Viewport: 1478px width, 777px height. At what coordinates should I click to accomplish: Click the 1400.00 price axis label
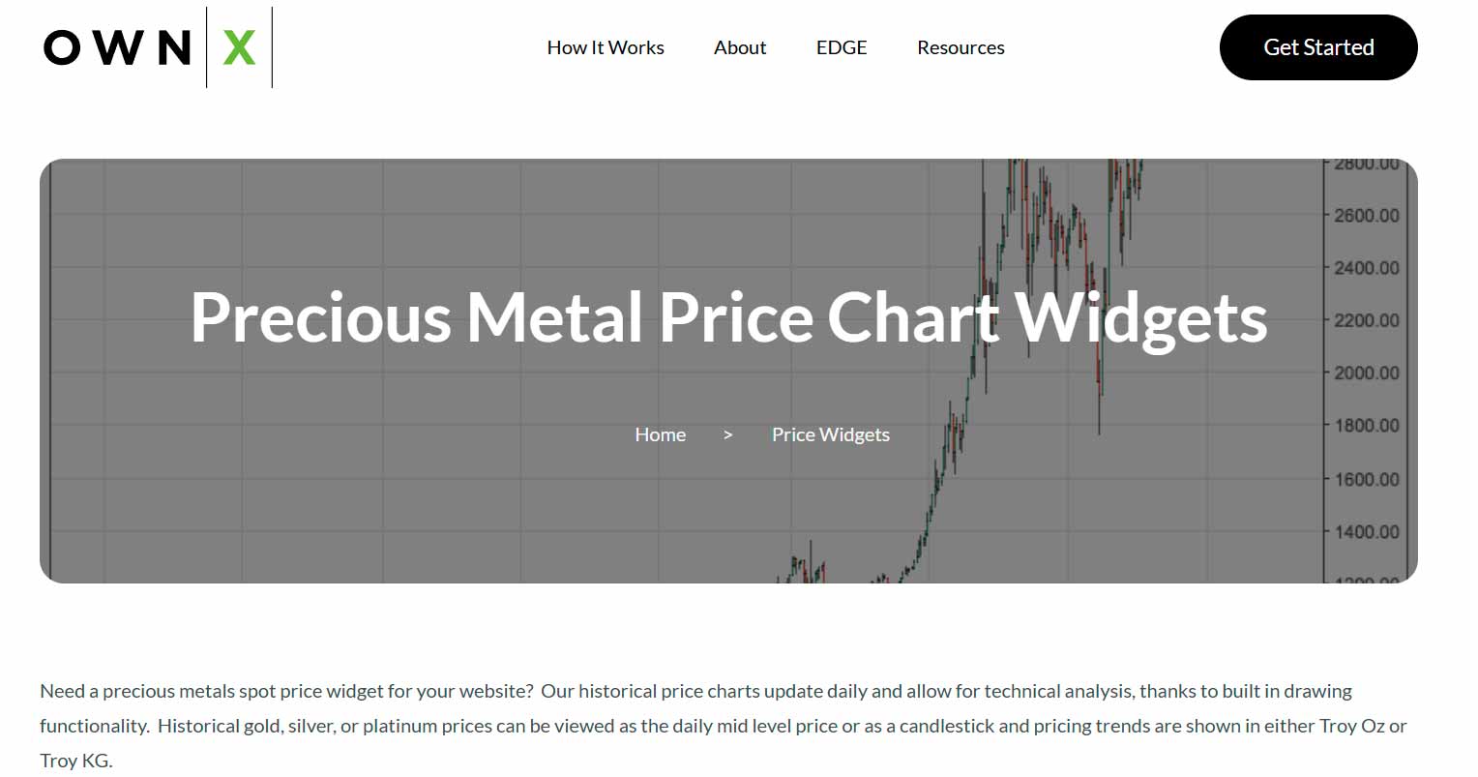click(x=1367, y=532)
